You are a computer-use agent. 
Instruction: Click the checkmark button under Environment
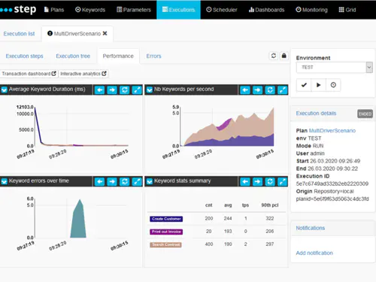[304, 85]
